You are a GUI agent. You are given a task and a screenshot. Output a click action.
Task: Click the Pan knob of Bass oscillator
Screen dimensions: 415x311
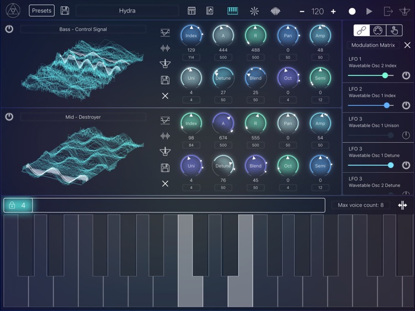point(288,35)
